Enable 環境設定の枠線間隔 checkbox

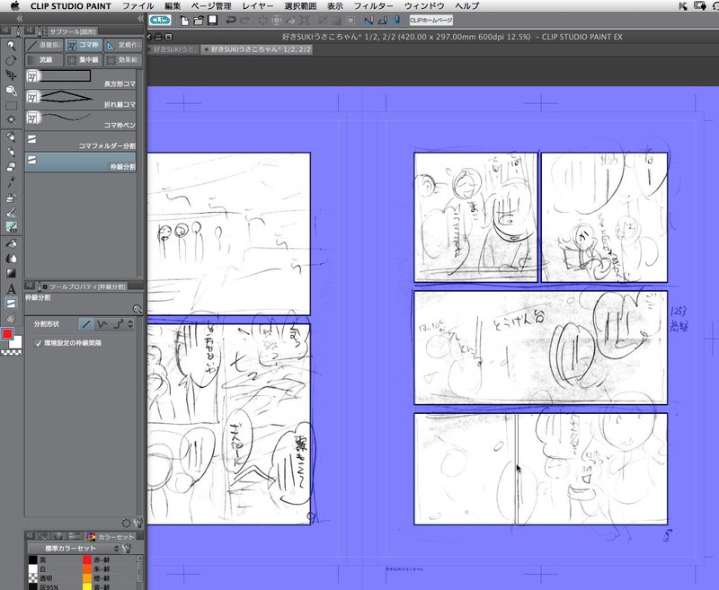click(38, 343)
